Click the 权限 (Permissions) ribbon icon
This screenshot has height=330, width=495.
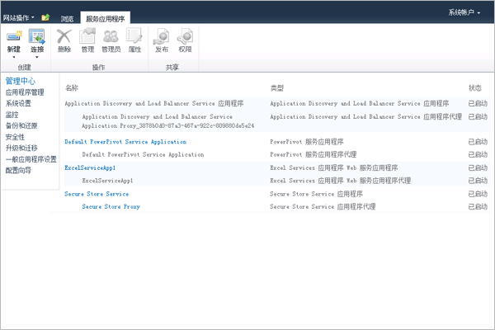pos(185,36)
